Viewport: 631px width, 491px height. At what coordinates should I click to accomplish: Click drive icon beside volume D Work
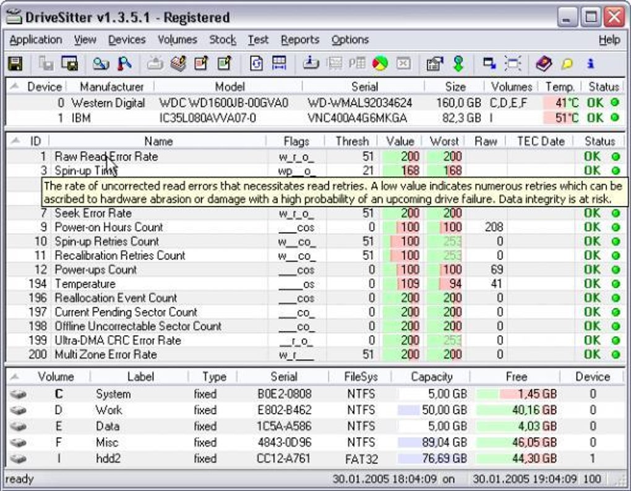point(18,410)
